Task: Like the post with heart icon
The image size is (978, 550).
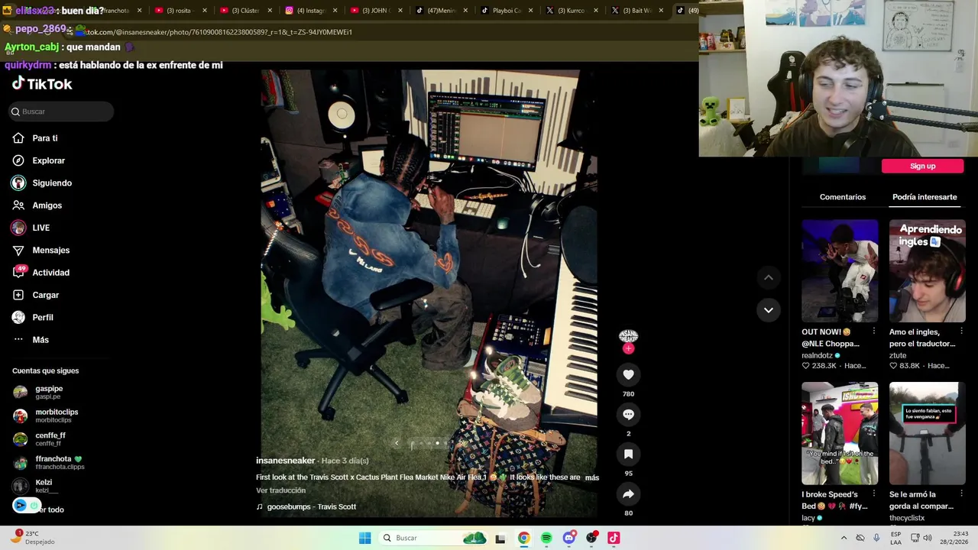Action: (628, 374)
